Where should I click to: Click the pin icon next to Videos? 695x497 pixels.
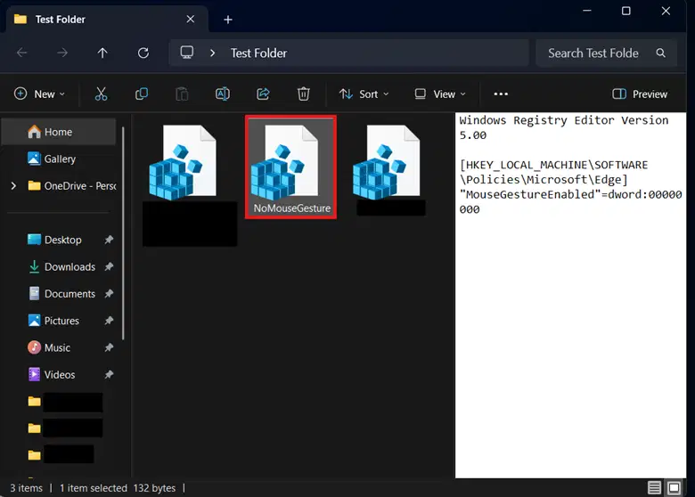[109, 375]
